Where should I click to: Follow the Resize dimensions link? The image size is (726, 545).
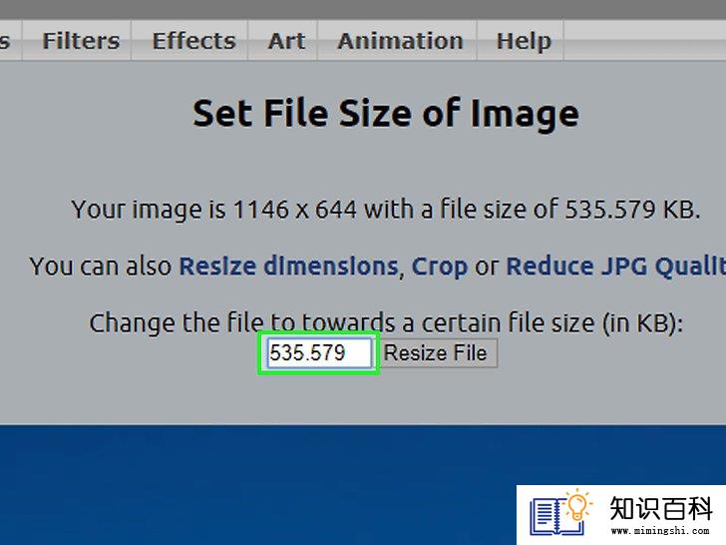click(288, 267)
